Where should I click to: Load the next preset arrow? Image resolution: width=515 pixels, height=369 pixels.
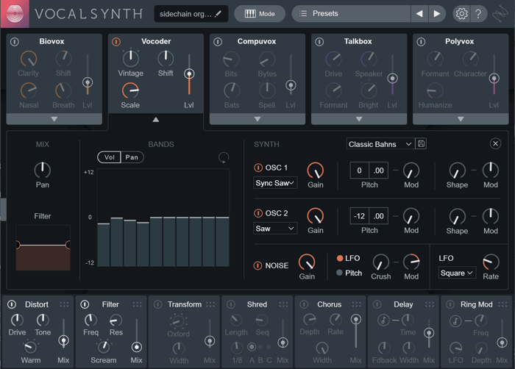(437, 14)
